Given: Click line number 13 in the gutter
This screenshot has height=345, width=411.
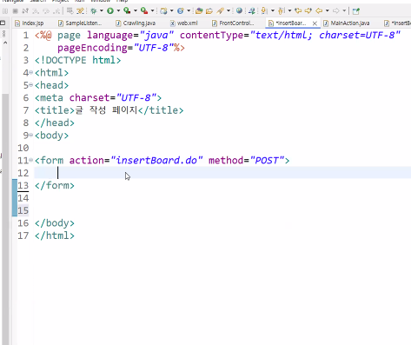Looking at the screenshot, I should tap(23, 185).
